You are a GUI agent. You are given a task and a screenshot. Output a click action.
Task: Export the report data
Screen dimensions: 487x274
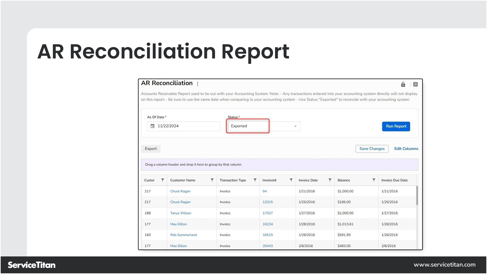point(150,149)
